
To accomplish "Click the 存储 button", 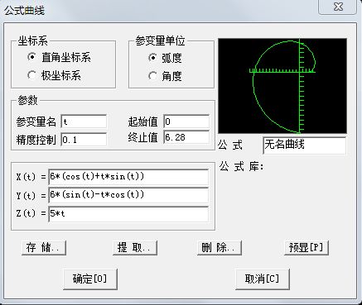I will [44, 248].
